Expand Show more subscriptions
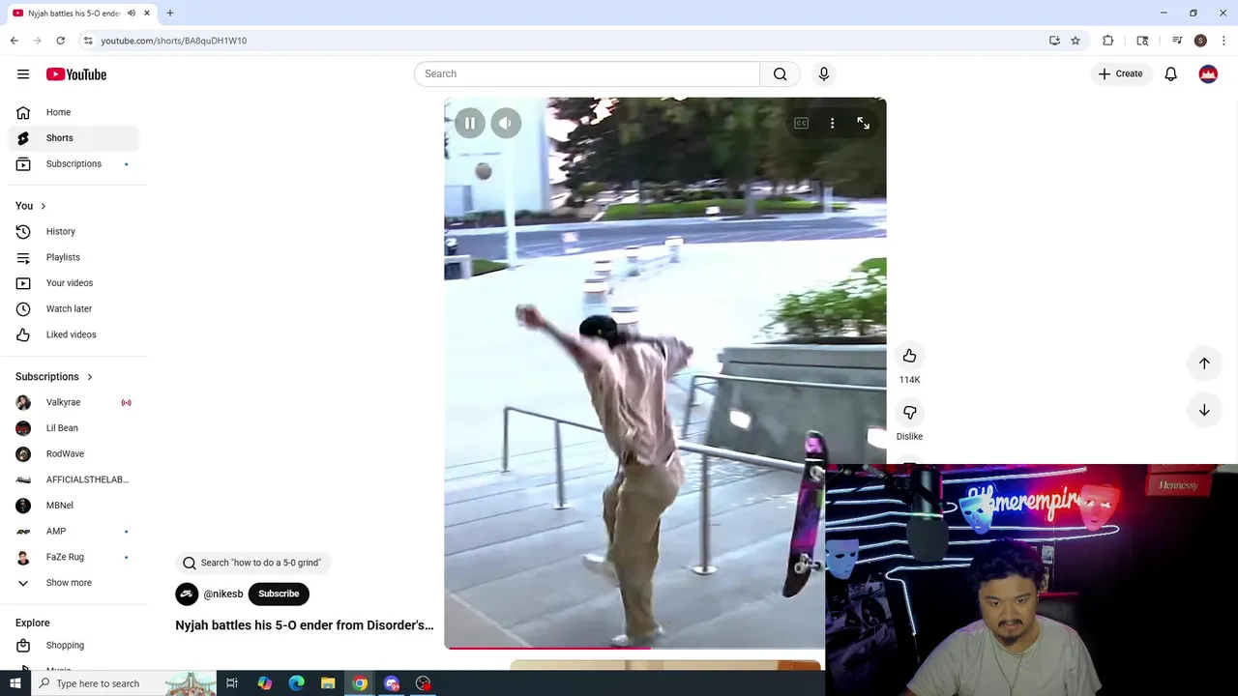This screenshot has width=1238, height=696. [x=74, y=583]
